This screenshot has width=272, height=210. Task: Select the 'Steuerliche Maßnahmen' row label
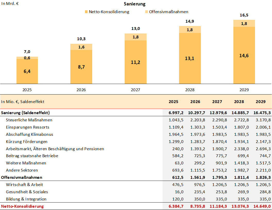coord(29,120)
